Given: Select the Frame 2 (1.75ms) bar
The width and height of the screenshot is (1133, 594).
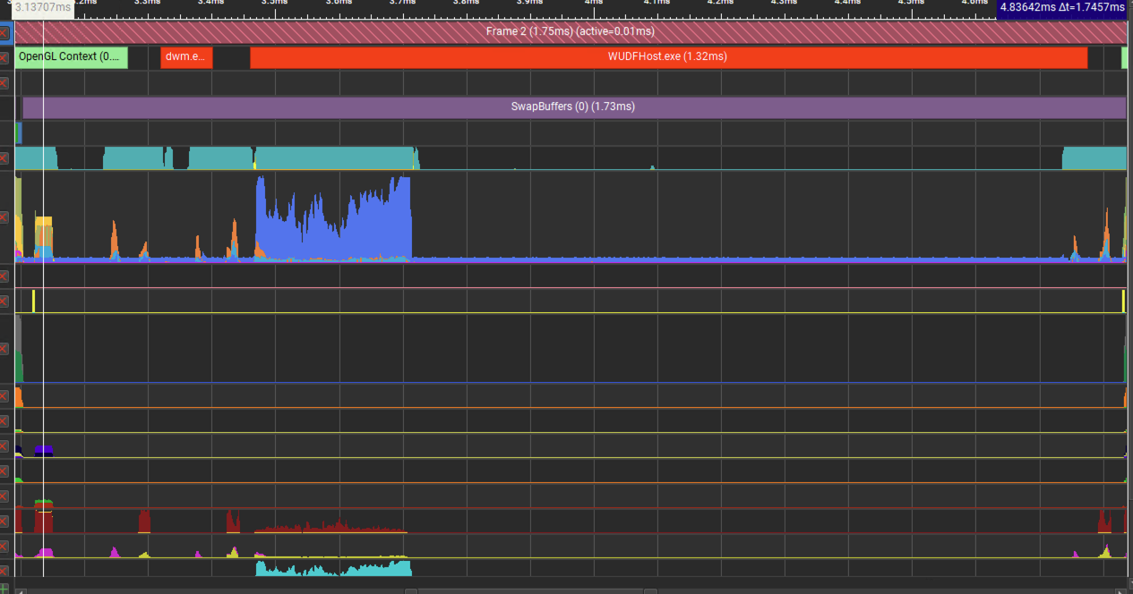Looking at the screenshot, I should pyautogui.click(x=571, y=32).
